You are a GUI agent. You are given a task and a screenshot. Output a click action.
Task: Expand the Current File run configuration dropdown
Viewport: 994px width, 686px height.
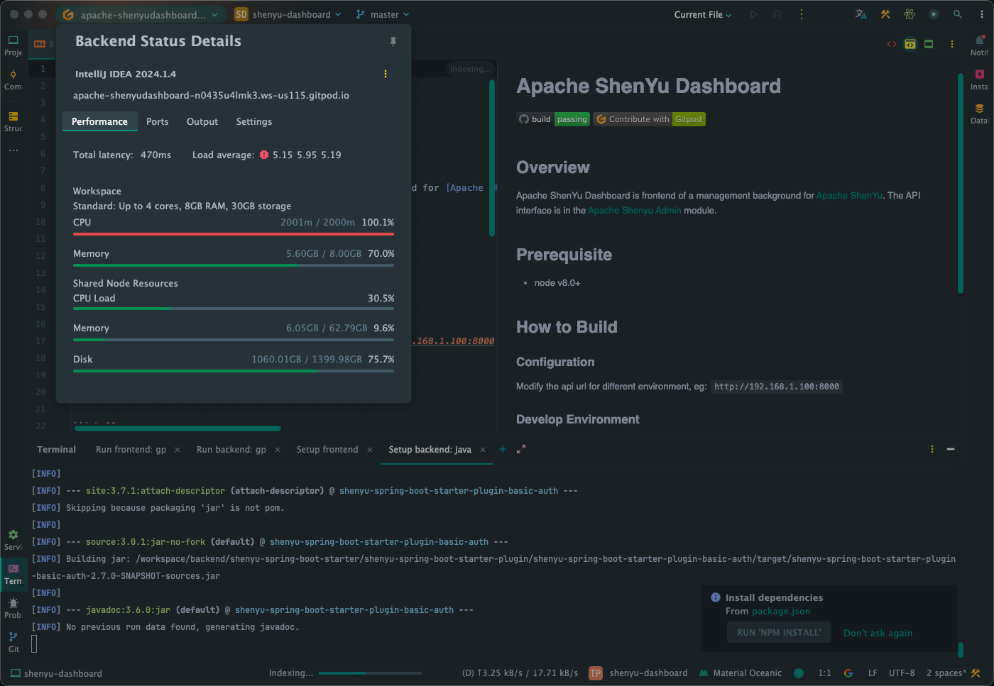pyautogui.click(x=702, y=14)
